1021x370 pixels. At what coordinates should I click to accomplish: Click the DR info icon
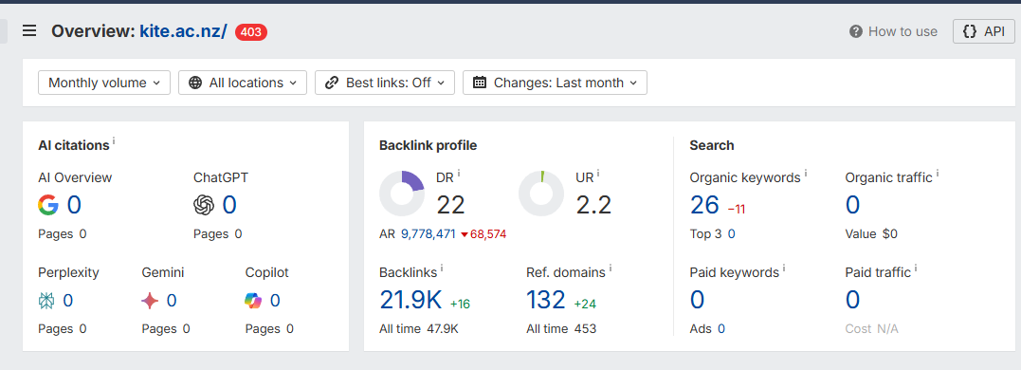[459, 174]
